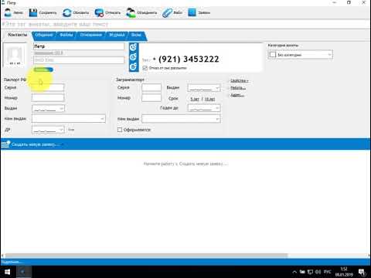Click the taskbar clock showing date
This screenshot has height=278, width=371.
[x=344, y=272]
